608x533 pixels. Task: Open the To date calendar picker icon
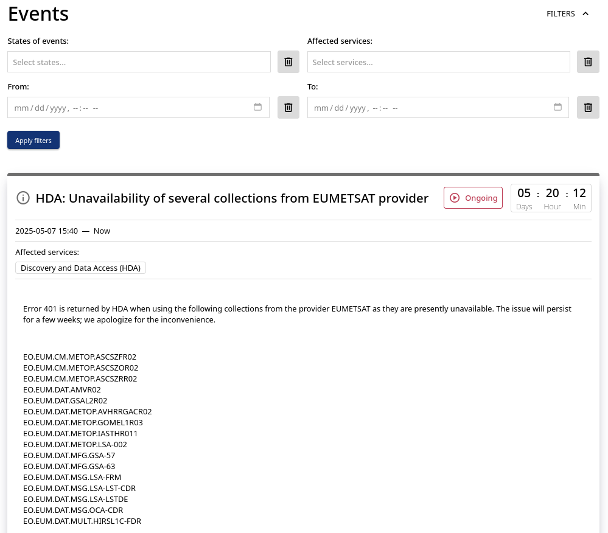557,107
